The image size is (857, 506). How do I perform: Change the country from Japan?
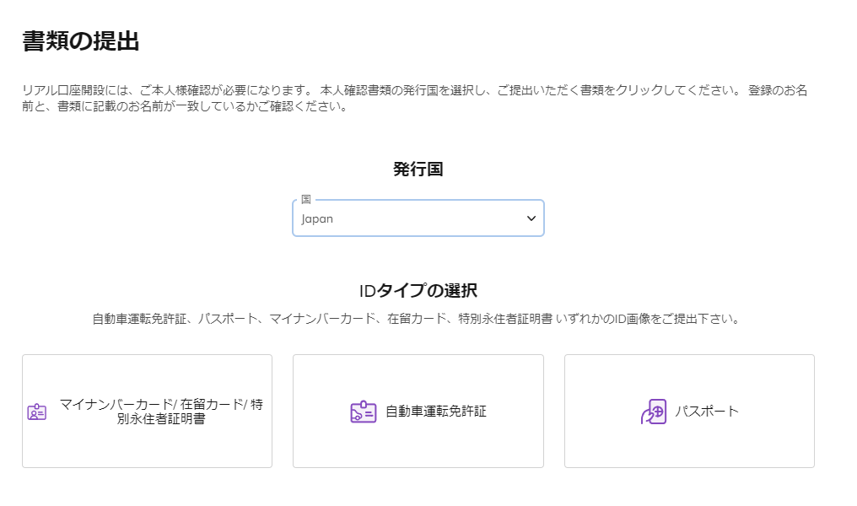[418, 218]
